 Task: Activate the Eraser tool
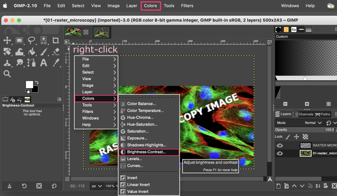(56, 52)
